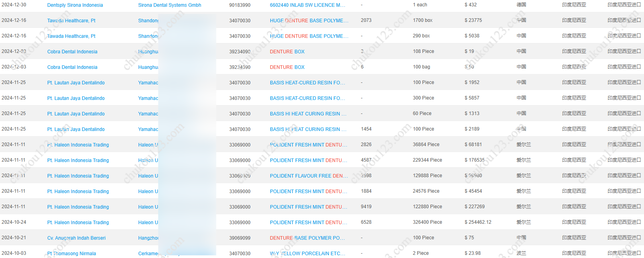Open Tawada Healthcare in the 290 box row
This screenshot has width=644, height=258.
[71, 36]
